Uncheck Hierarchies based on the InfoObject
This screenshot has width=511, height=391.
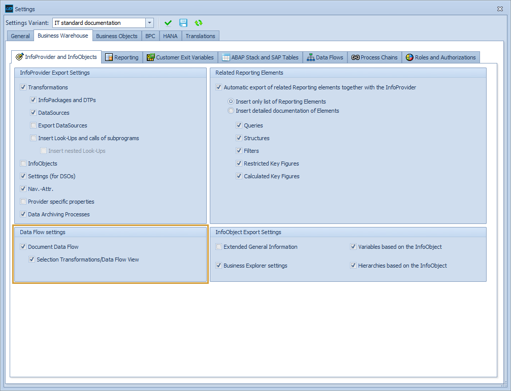[x=353, y=265]
